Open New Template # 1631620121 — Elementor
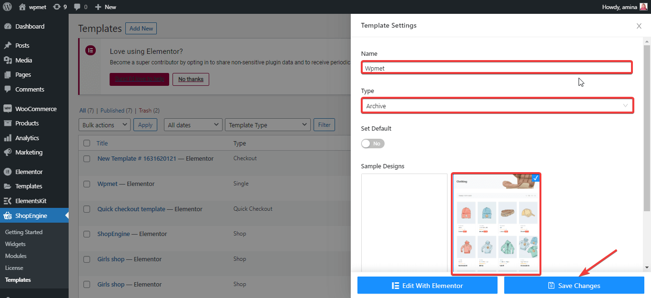This screenshot has height=298, width=651. [x=155, y=158]
